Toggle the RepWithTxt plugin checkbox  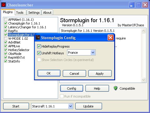coord(6,58)
